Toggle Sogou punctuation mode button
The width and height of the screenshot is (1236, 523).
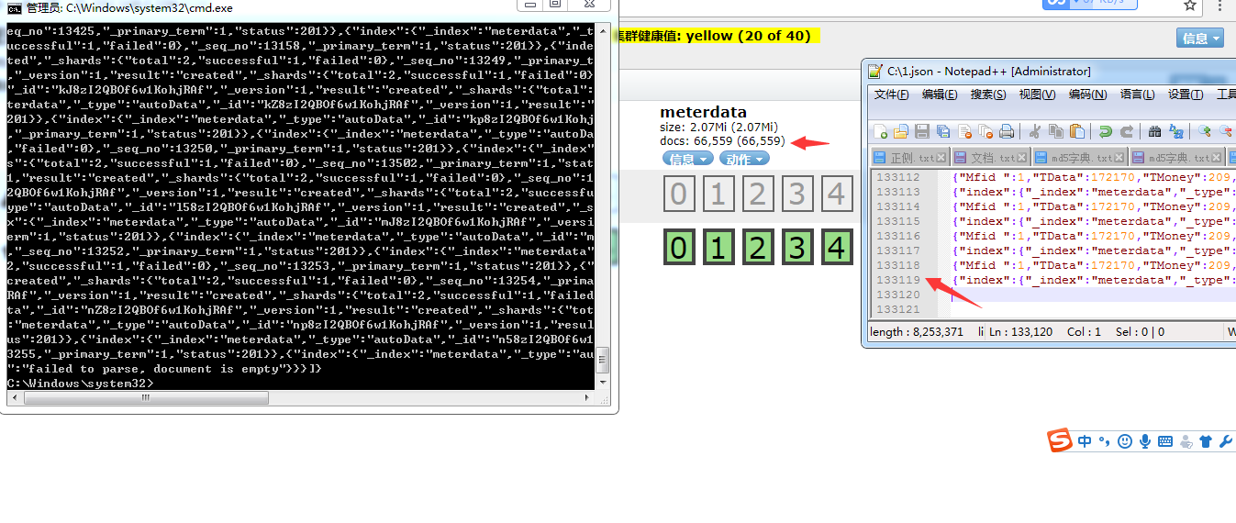[1105, 441]
